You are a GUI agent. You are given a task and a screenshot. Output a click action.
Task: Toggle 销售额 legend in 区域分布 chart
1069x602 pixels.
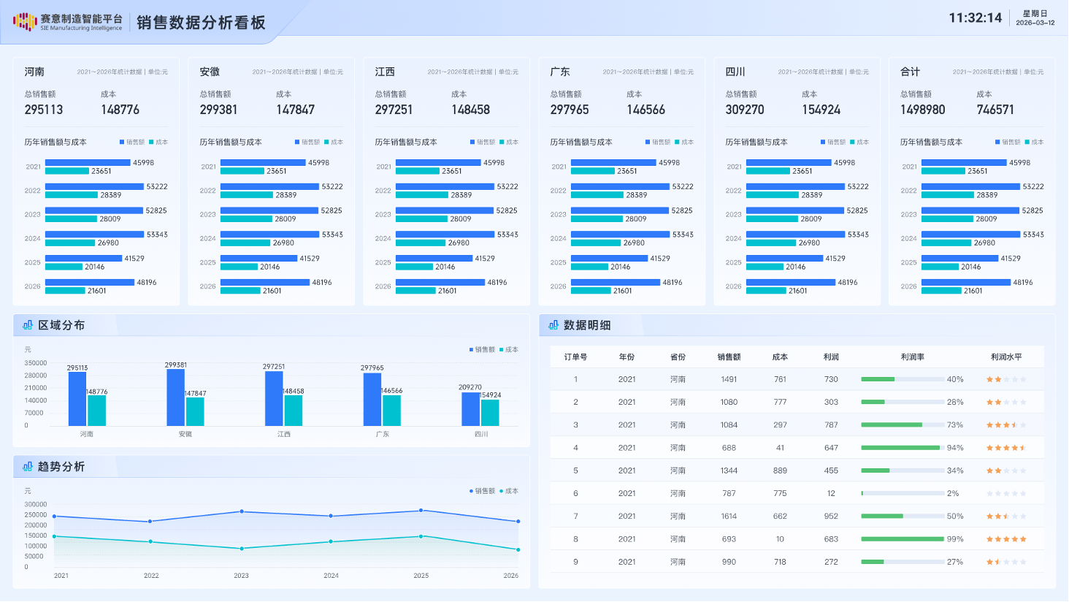[482, 350]
